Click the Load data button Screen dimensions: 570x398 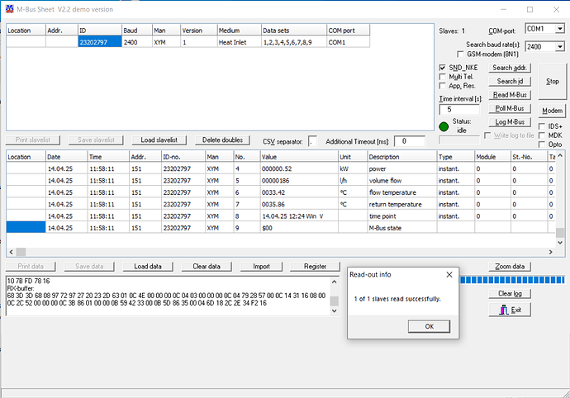[148, 267]
